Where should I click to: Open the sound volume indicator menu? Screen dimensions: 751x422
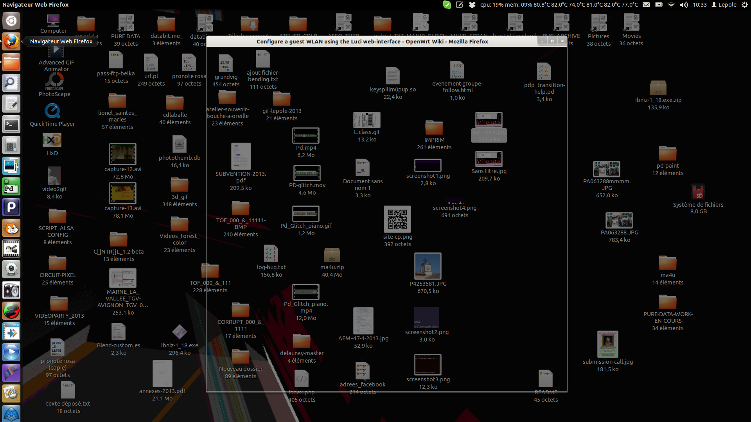(684, 5)
